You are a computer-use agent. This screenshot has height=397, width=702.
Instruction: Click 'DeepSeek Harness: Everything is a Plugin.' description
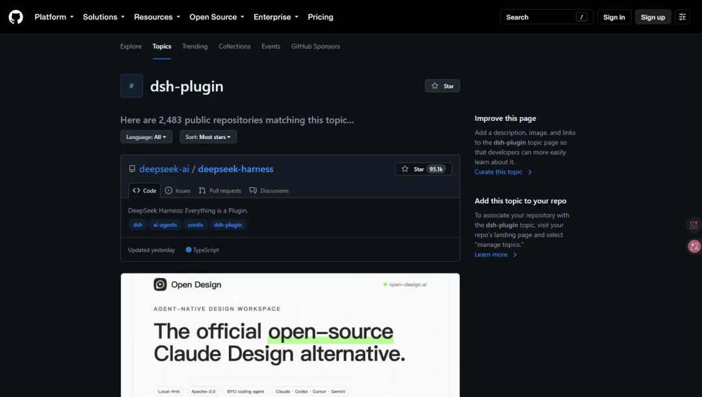(x=188, y=211)
